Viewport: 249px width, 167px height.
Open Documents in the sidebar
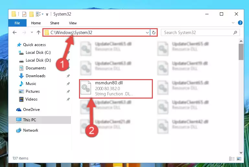click(36, 68)
